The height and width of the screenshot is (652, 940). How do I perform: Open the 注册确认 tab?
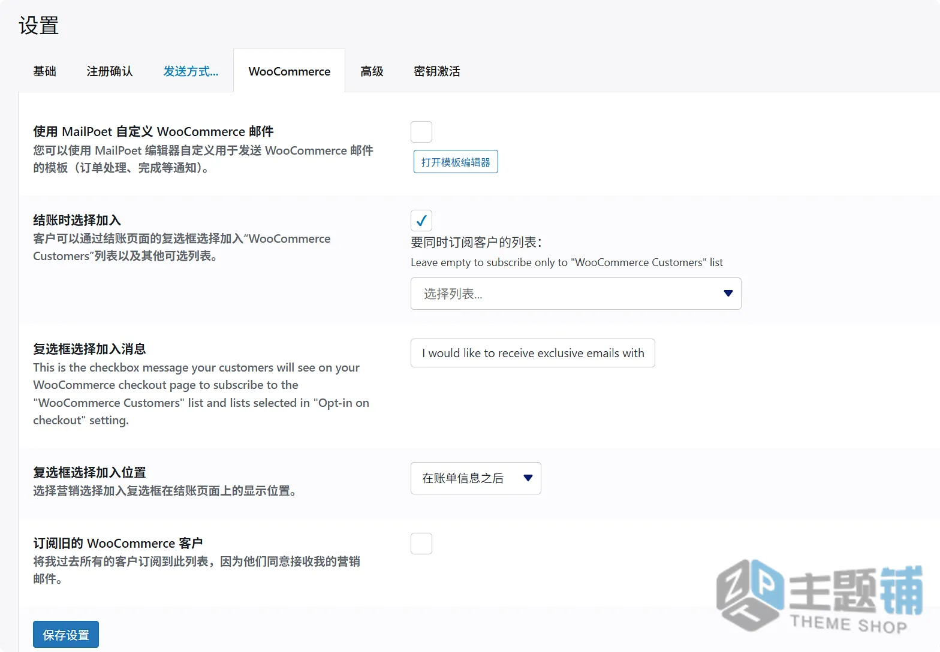[110, 71]
